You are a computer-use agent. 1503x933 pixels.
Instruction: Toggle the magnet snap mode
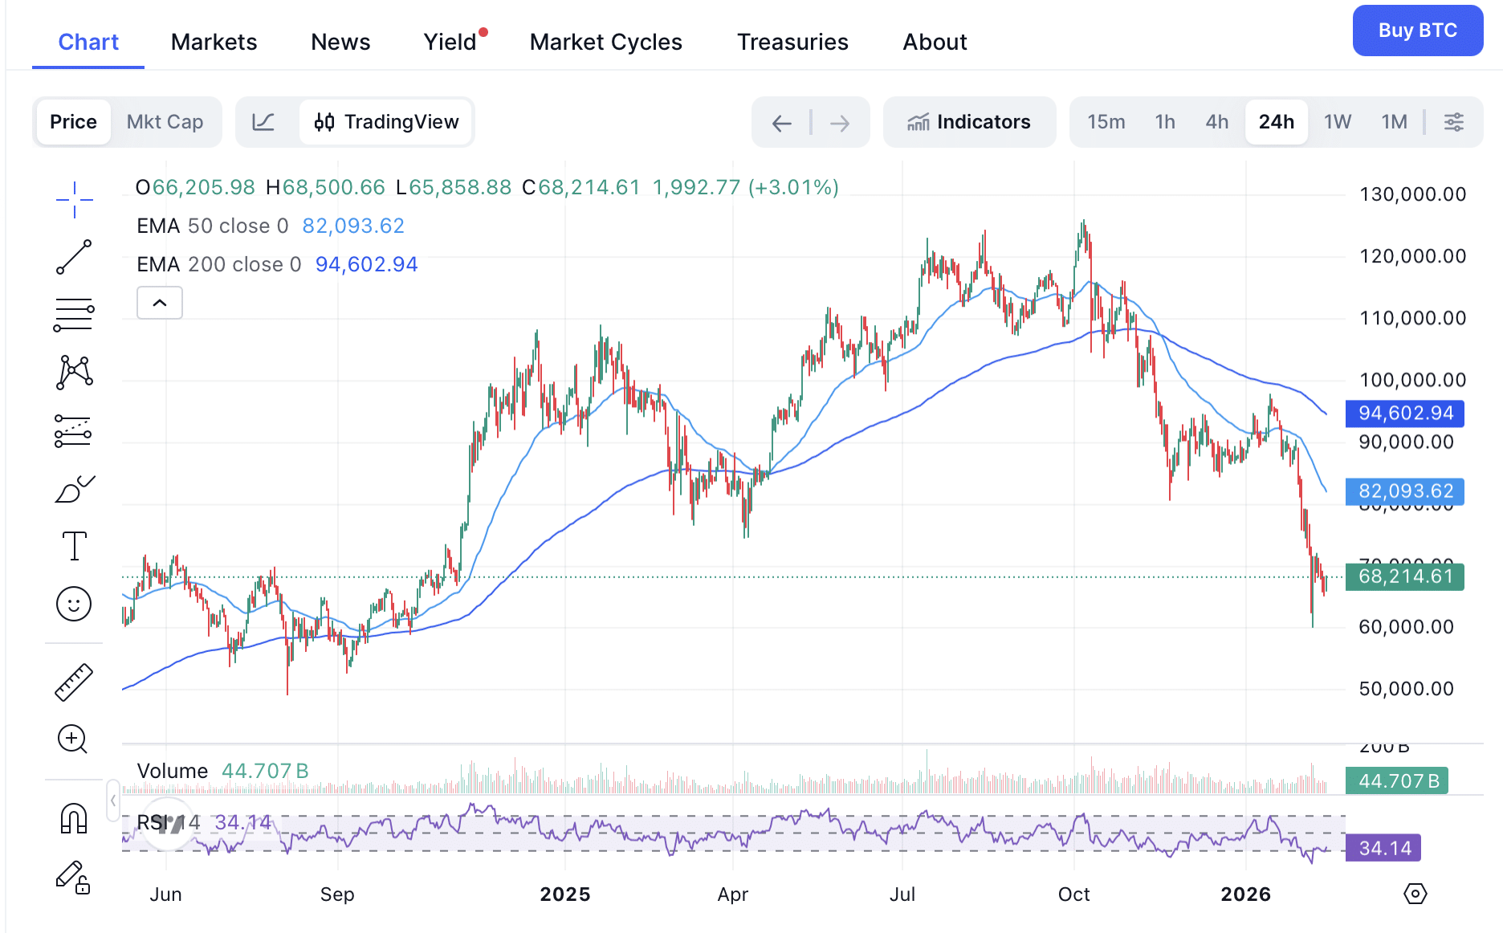coord(74,818)
